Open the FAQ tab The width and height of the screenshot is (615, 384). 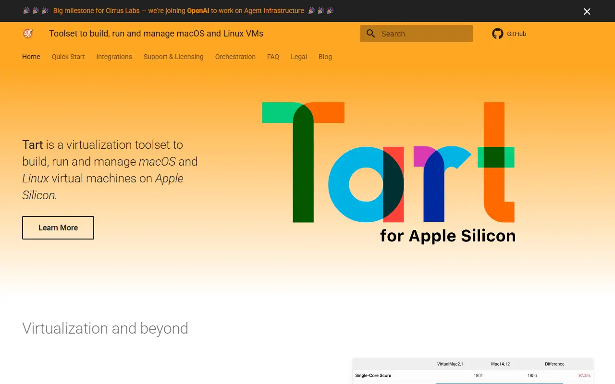pos(273,57)
